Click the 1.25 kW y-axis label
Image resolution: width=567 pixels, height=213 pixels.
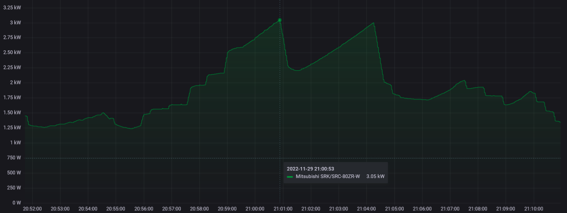(12, 127)
